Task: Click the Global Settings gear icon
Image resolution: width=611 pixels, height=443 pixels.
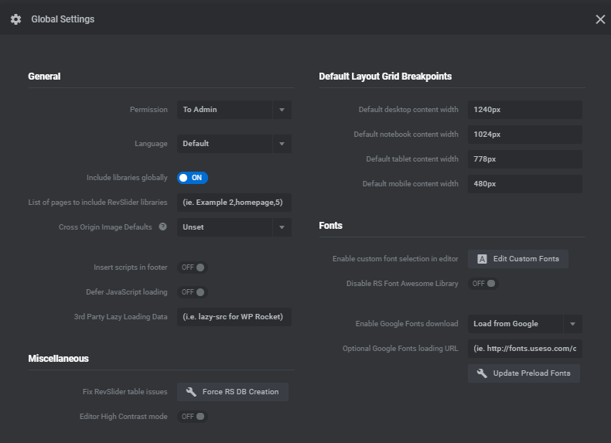Action: pyautogui.click(x=15, y=19)
